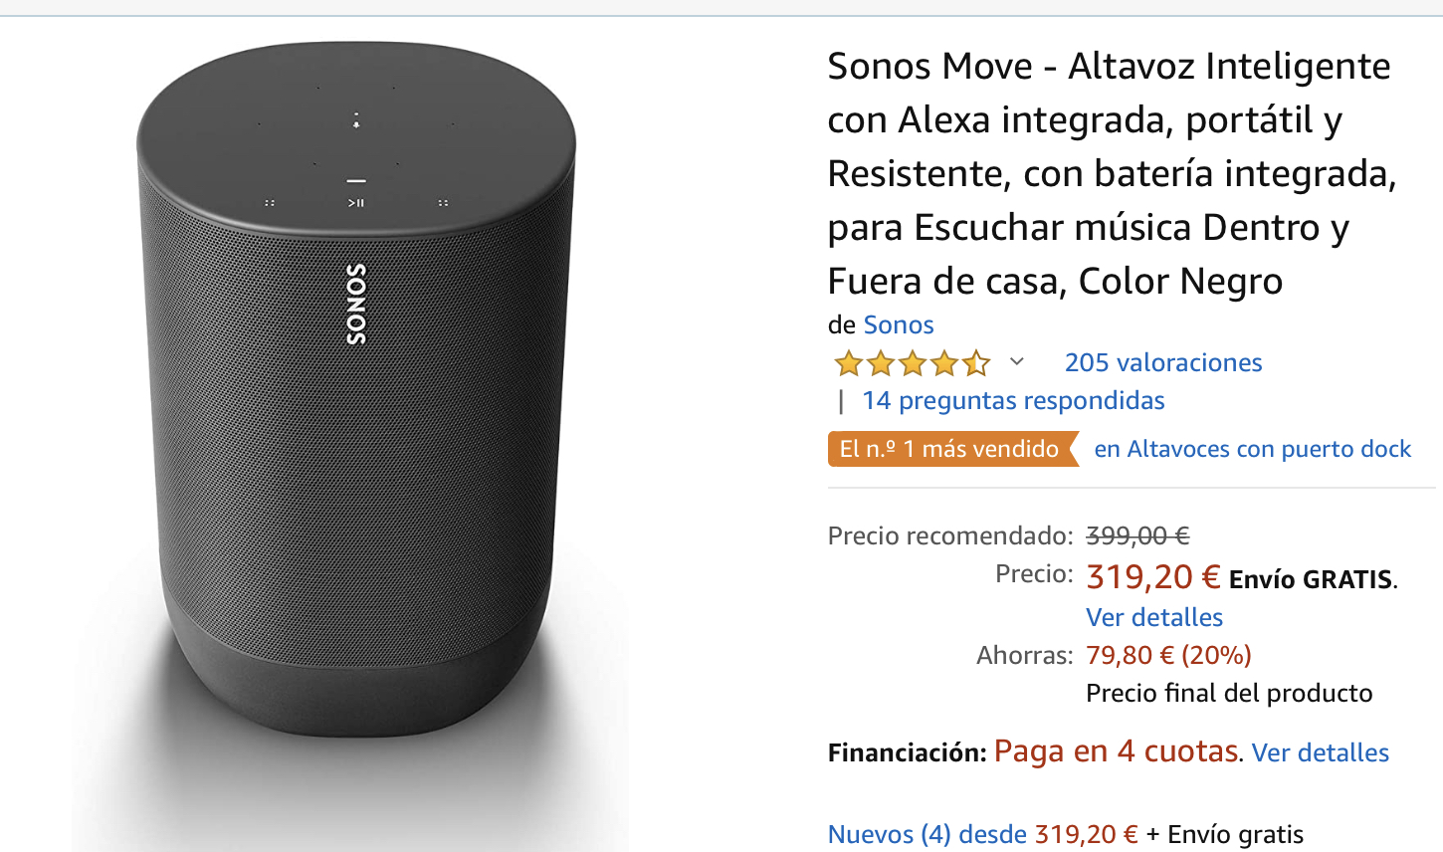Click the 79,80 € (20%) savings amount
The image size is (1443, 852).
pos(1168,655)
